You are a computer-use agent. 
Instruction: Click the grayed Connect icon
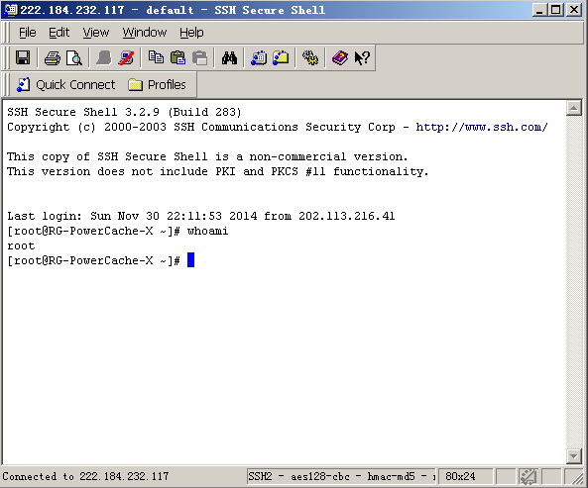pos(103,58)
